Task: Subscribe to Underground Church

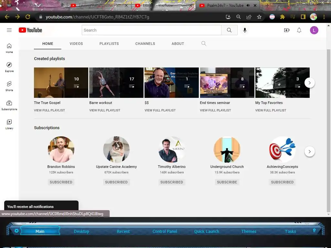Action: point(227,182)
